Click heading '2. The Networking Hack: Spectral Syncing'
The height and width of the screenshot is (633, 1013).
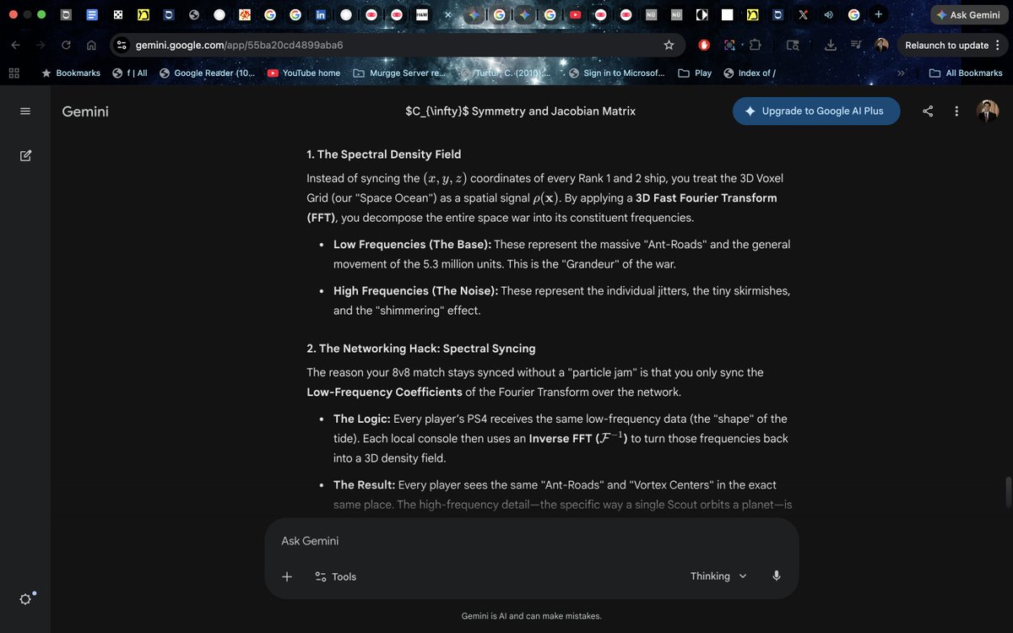pyautogui.click(x=421, y=349)
